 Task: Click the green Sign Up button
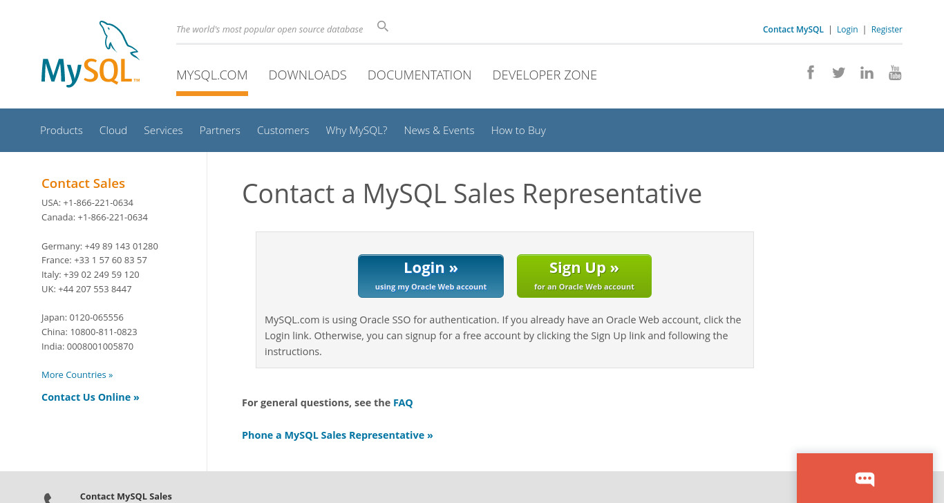point(584,276)
